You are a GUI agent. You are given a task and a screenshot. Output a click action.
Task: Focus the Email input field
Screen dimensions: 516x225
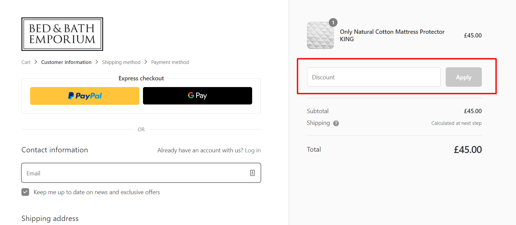pos(141,173)
